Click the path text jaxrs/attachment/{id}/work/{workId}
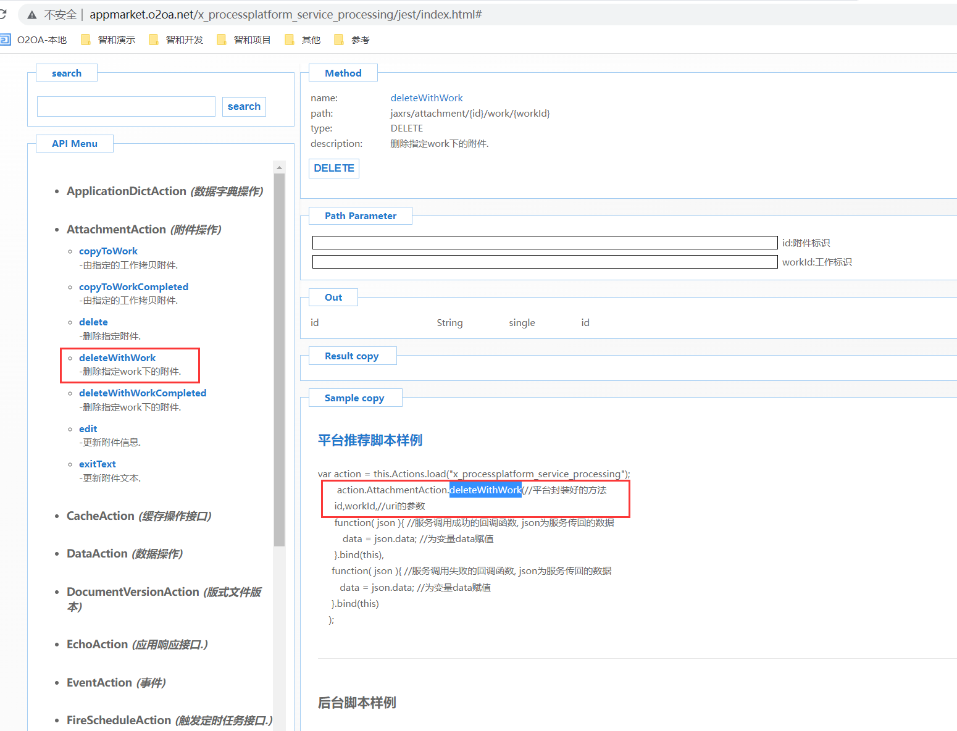 [x=470, y=114]
